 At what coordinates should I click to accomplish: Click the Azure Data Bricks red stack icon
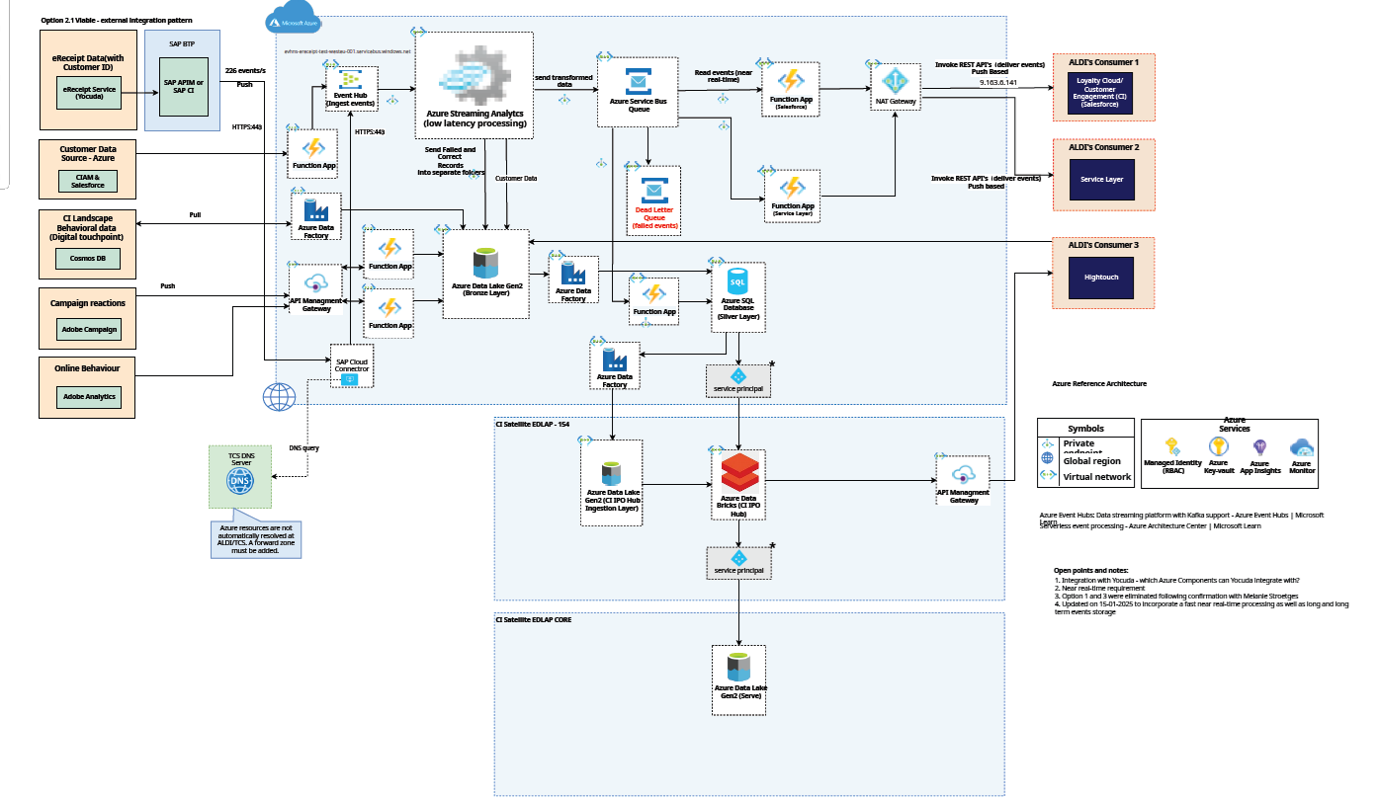click(x=739, y=473)
